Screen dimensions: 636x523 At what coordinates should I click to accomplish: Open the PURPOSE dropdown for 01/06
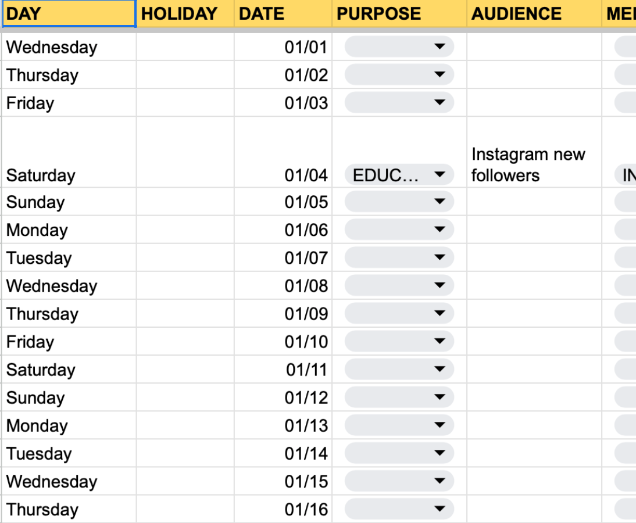coord(399,230)
